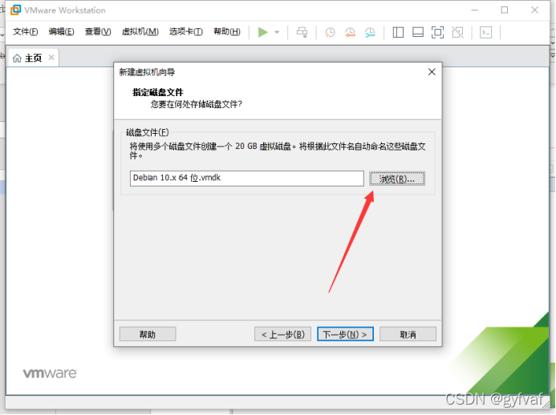Open the power options dropdown arrow
Image resolution: width=556 pixels, height=415 pixels.
[x=277, y=33]
